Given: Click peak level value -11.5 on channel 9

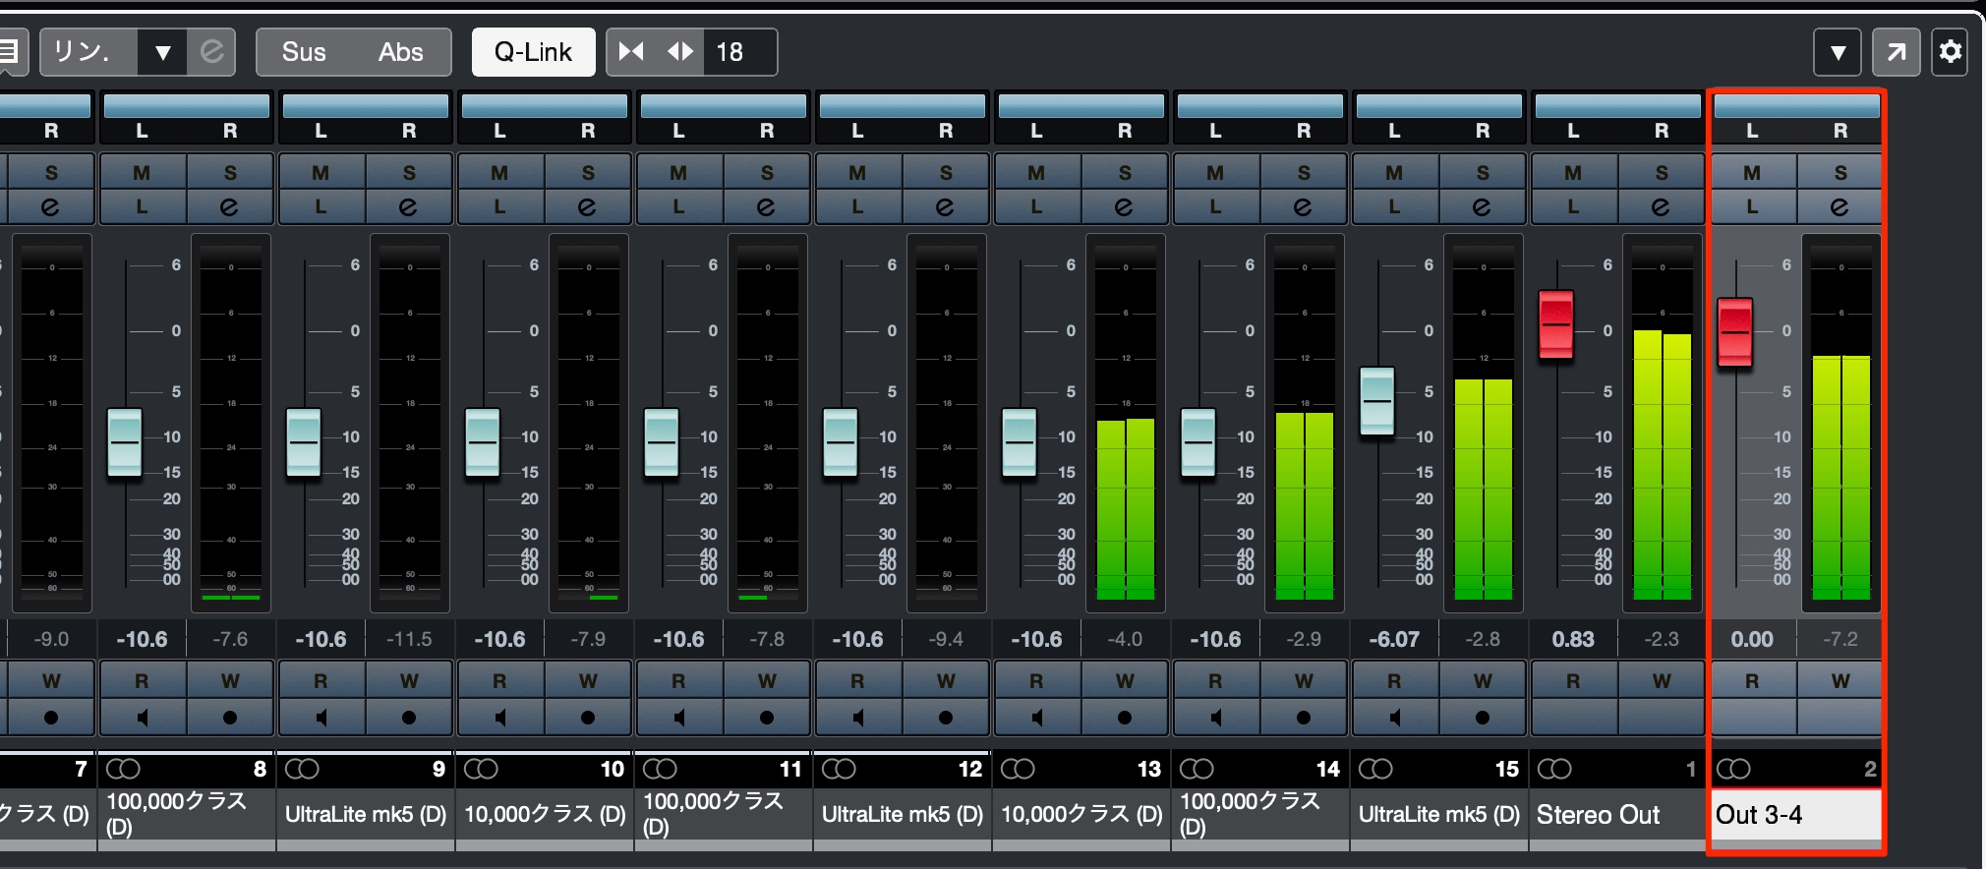Looking at the screenshot, I should [408, 639].
